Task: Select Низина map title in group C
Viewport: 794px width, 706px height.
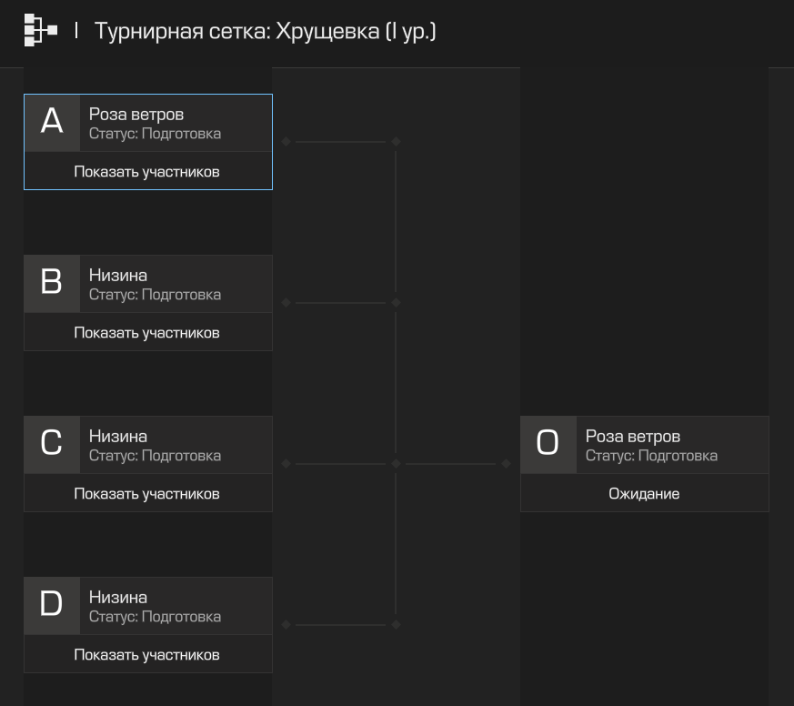Action: coord(118,437)
